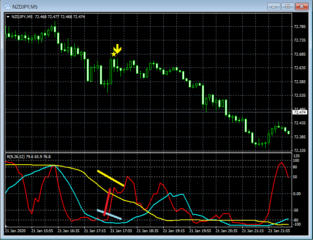Select the thick red trendline in indicator
Screen dimensions: 313x240
tap(107, 202)
